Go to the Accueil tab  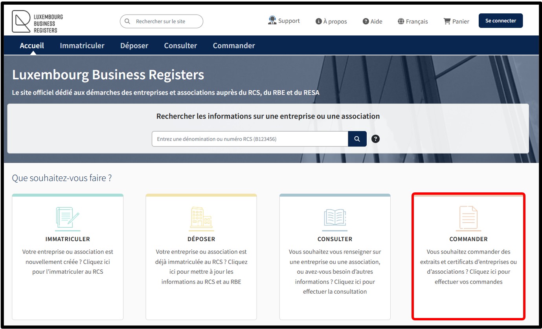coord(32,46)
